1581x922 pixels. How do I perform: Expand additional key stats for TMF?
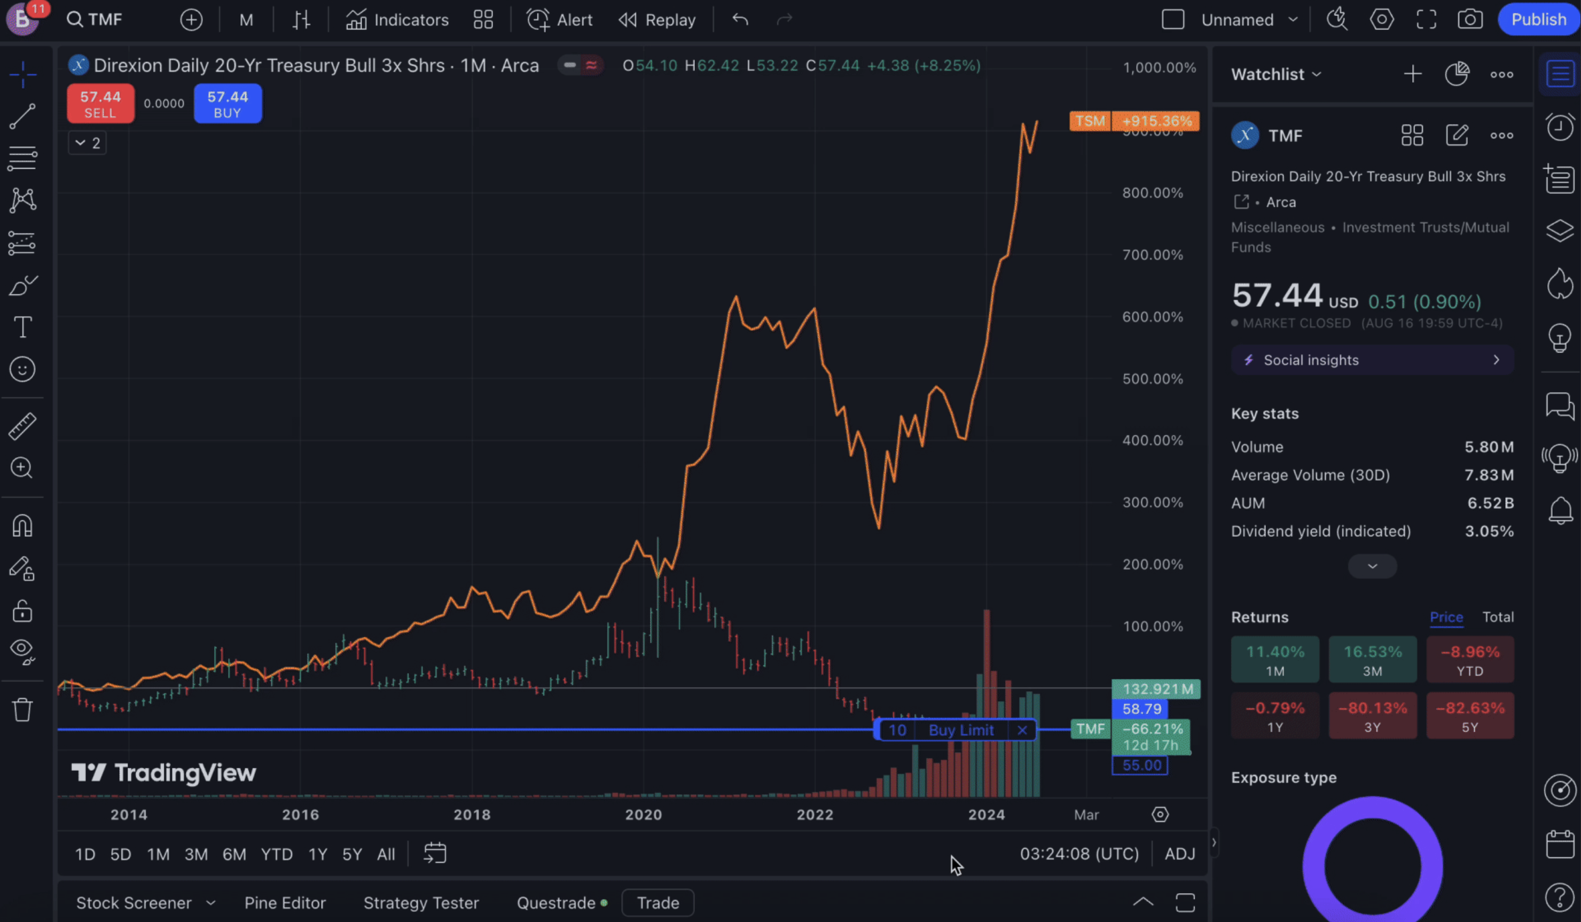(1372, 566)
